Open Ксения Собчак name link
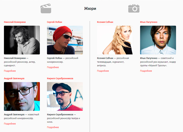 tap(105, 22)
